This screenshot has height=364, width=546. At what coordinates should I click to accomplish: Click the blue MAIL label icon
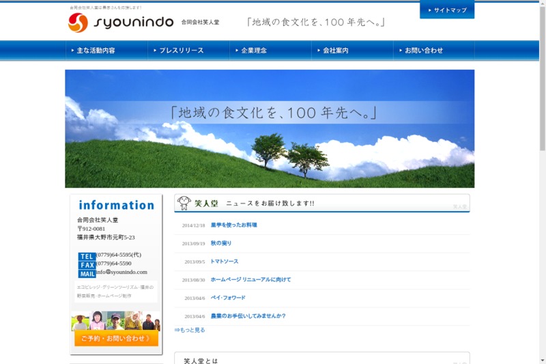tap(87, 274)
